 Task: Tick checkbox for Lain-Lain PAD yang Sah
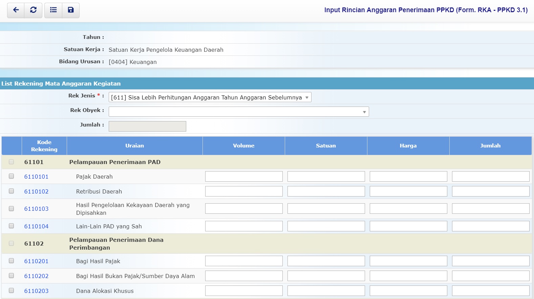11,226
